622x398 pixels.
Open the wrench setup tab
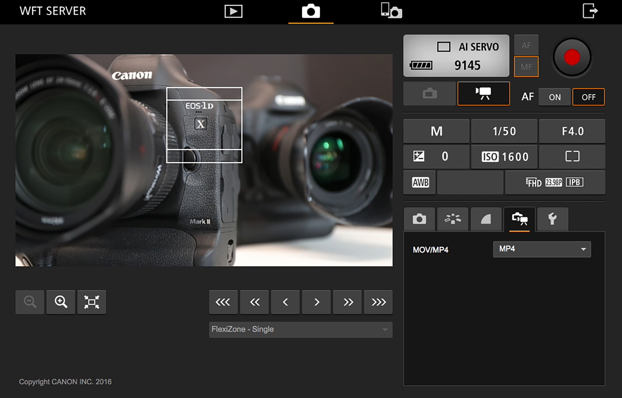(552, 219)
